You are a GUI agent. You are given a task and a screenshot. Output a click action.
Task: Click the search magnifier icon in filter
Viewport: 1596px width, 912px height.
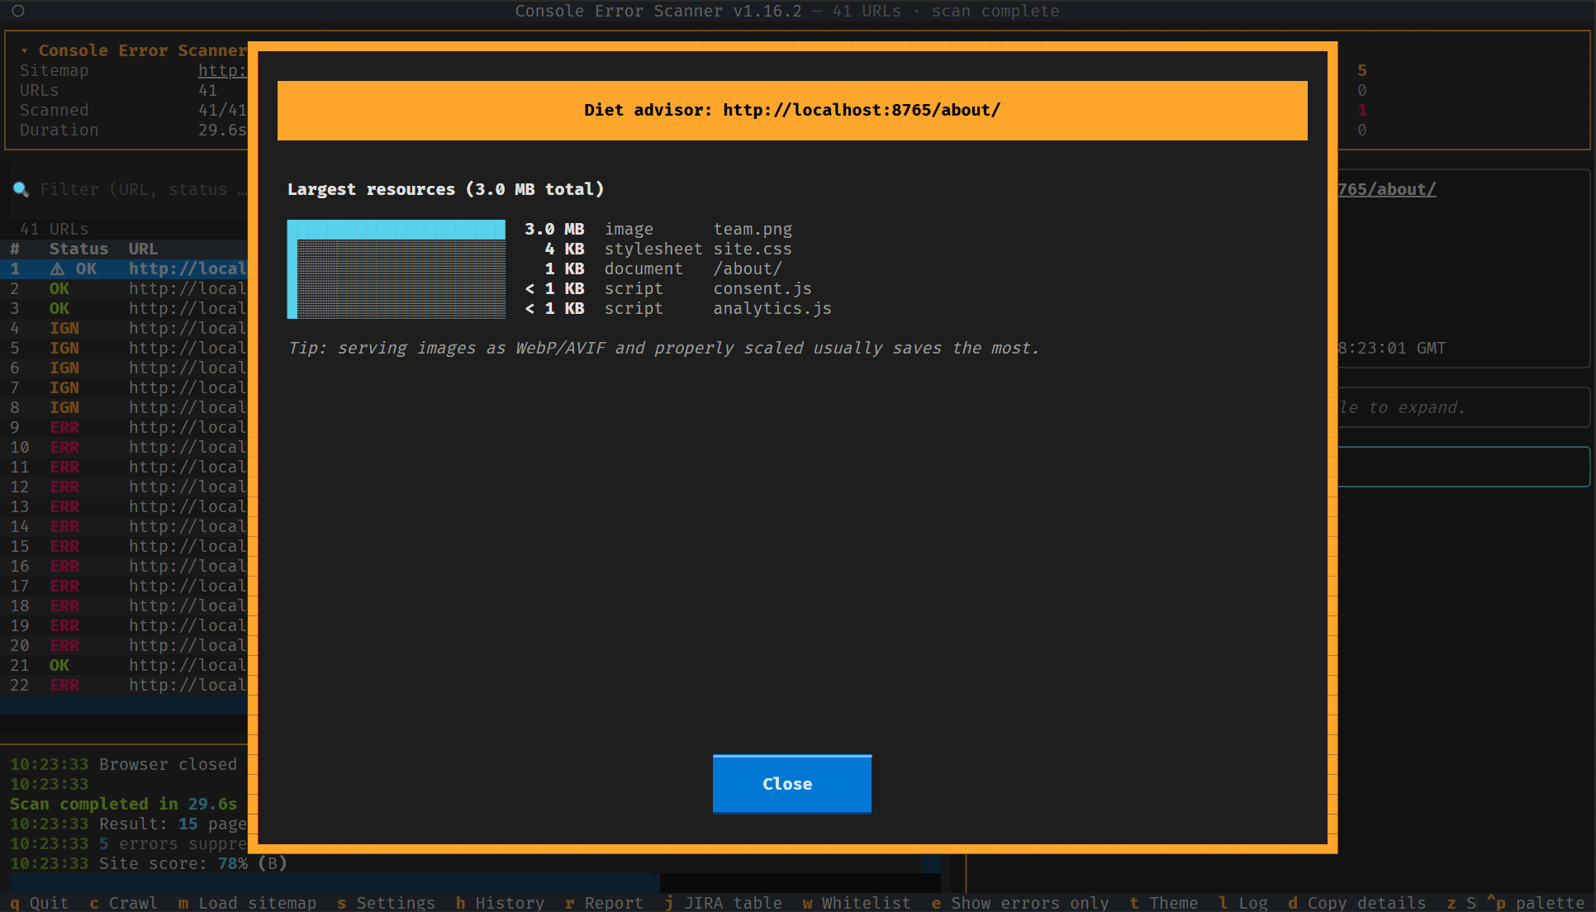pos(21,189)
